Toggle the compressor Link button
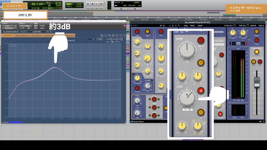Screen dimensions: 267x150 (x=137, y=32)
